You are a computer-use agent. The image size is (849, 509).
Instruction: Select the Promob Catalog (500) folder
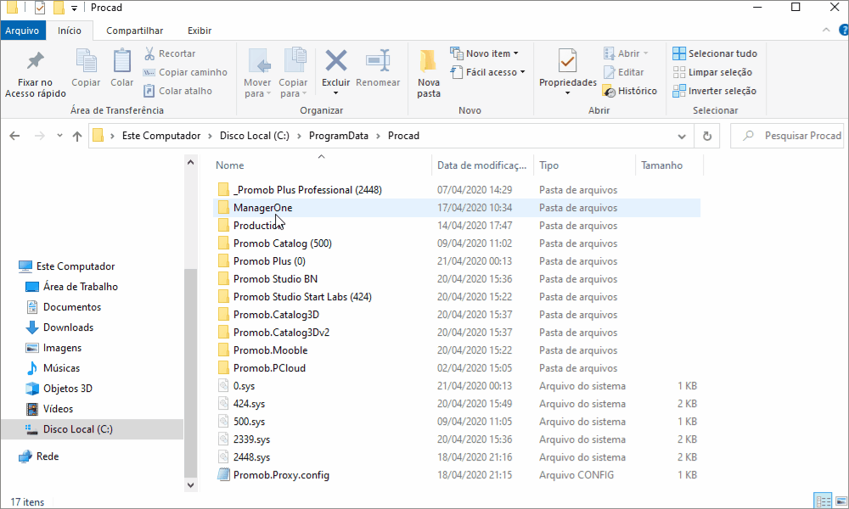click(282, 243)
